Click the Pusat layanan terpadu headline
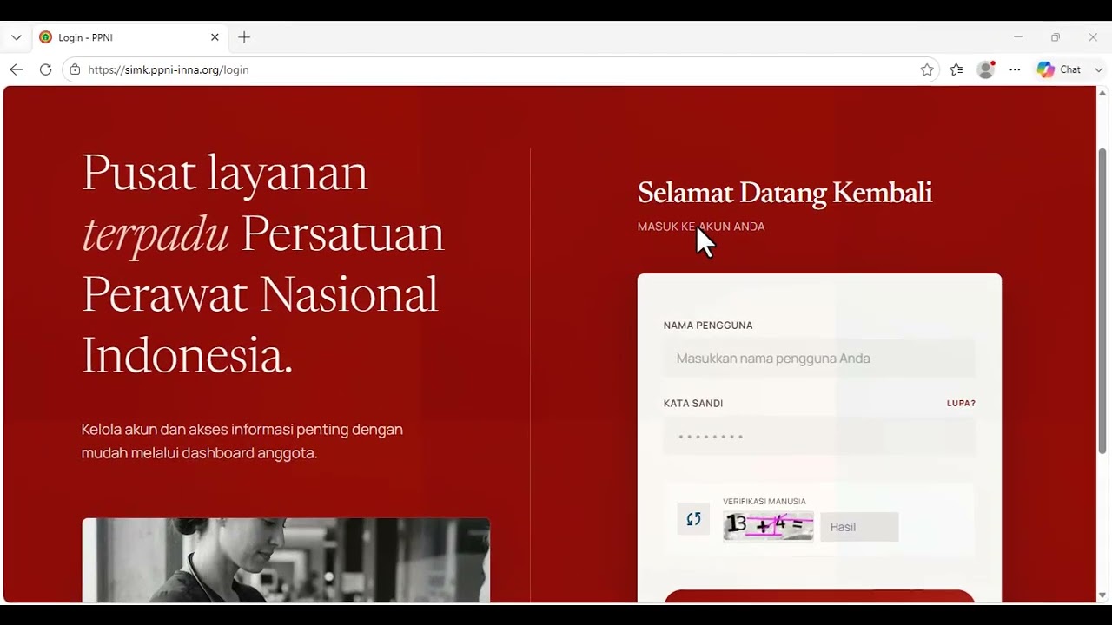 [x=263, y=263]
